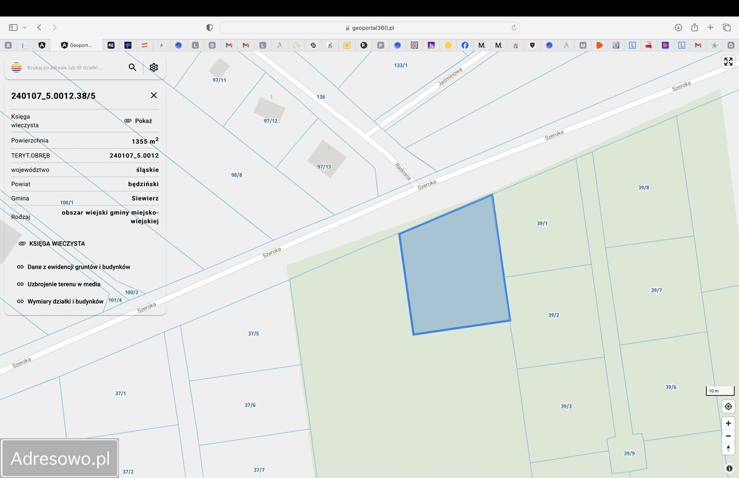Open Wymiary działki i budynków link
The width and height of the screenshot is (739, 478).
65,302
